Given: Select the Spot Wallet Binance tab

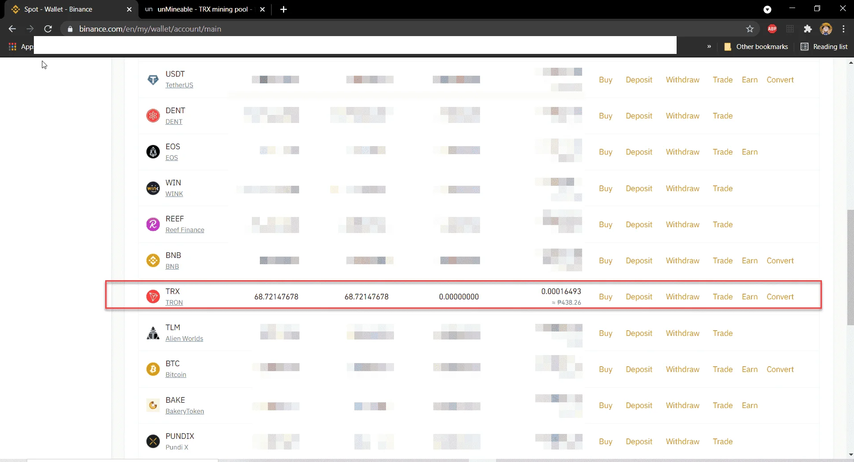Looking at the screenshot, I should click(x=71, y=9).
